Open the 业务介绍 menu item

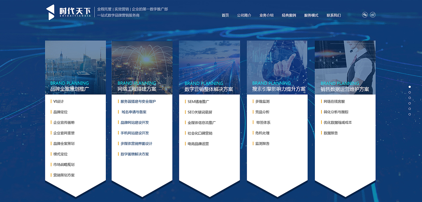tap(266, 15)
